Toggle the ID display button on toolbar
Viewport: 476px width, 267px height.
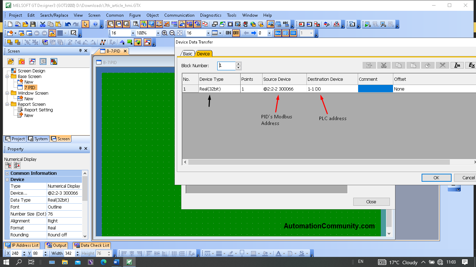(293, 33)
